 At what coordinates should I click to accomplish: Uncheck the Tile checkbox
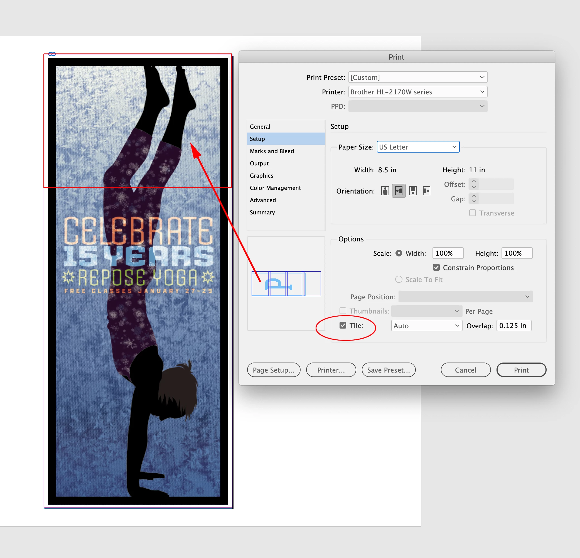tap(343, 325)
